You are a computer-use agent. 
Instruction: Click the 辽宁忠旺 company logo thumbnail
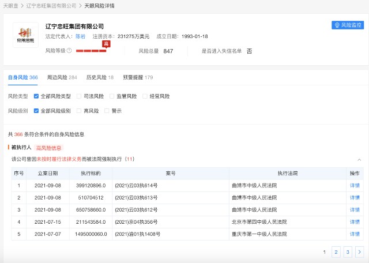(x=25, y=35)
